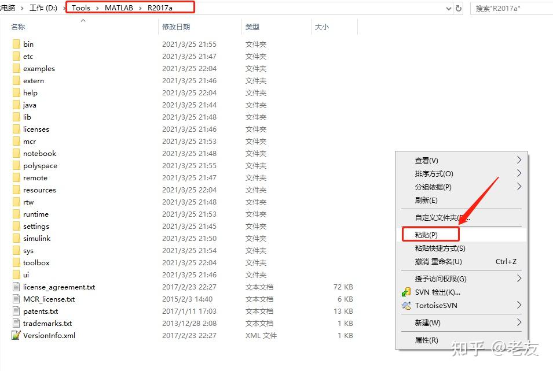
Task: Open the bin folder icon
Action: coord(16,44)
